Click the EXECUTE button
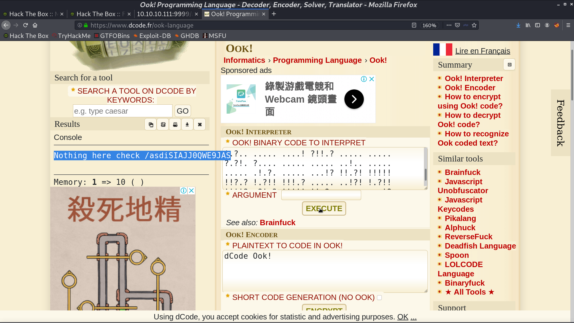 pos(324,208)
